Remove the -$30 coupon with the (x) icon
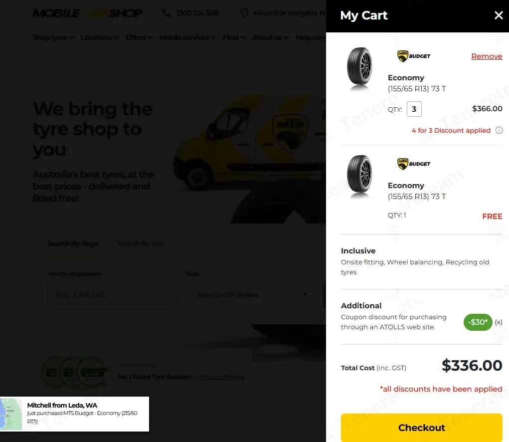The image size is (509, 442). point(499,322)
